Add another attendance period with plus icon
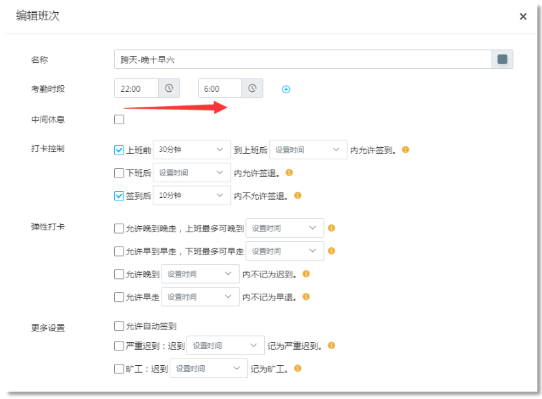The image size is (542, 399). [x=286, y=89]
